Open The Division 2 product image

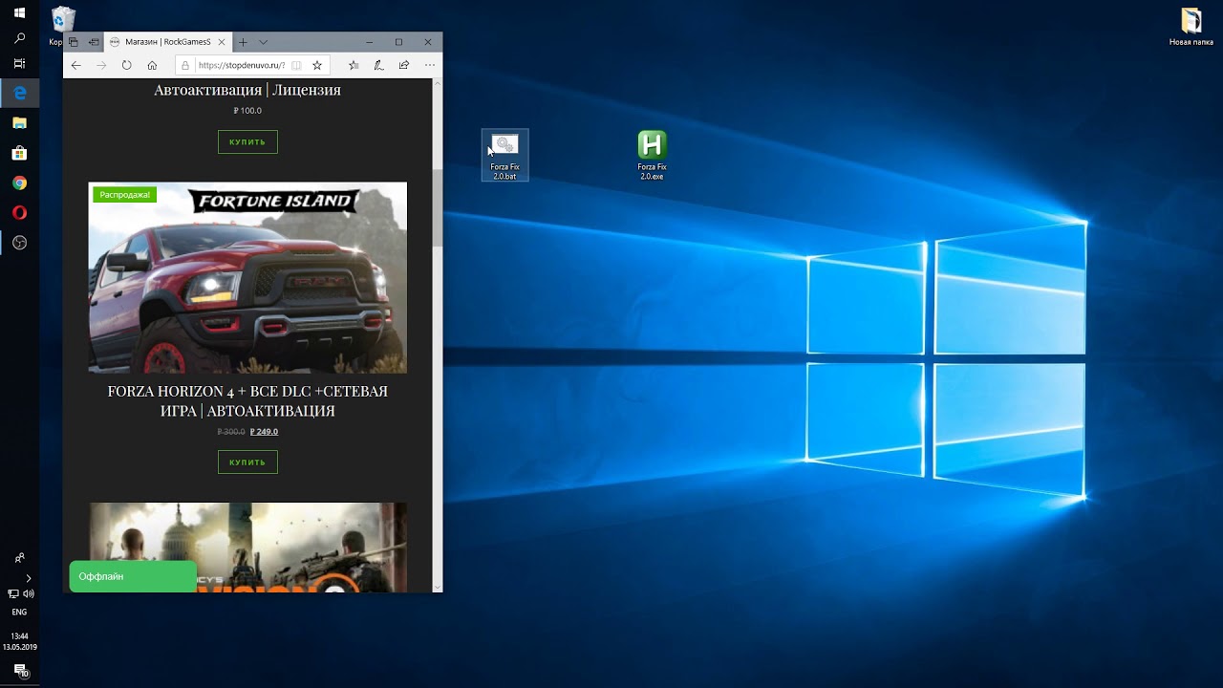[x=247, y=548]
